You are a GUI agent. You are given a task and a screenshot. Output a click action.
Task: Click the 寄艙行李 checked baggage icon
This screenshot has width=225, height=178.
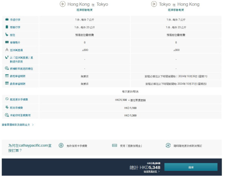(x=7, y=27)
